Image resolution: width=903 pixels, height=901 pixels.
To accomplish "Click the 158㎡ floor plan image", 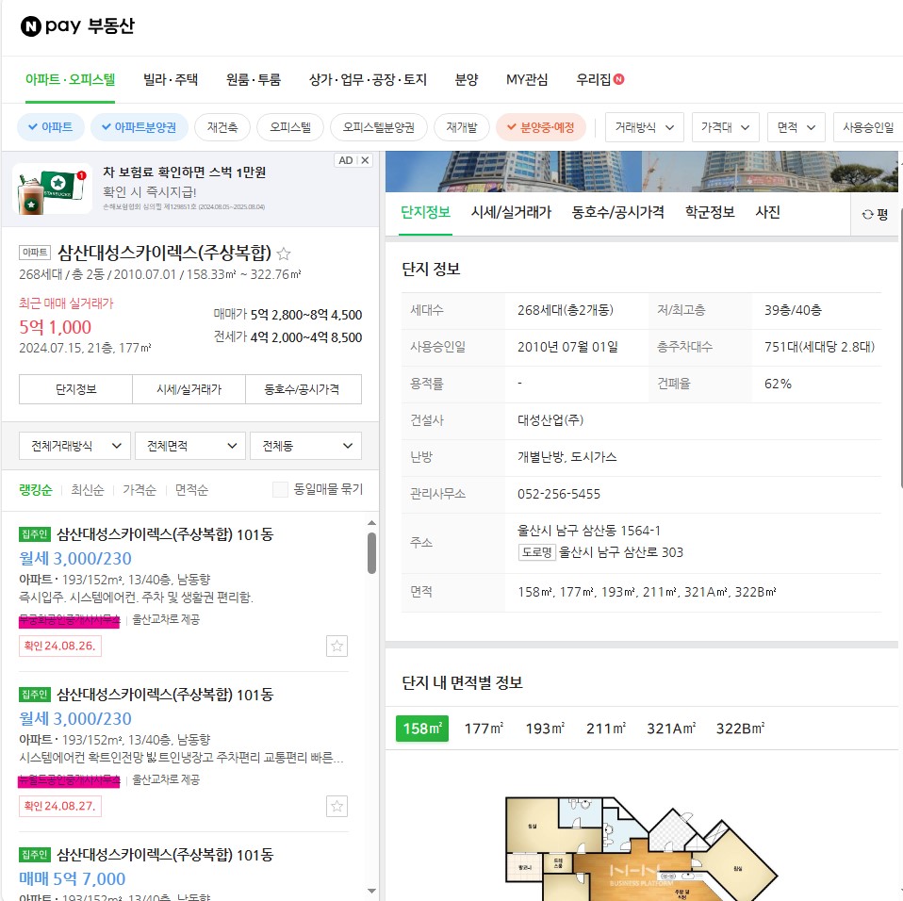I will tap(641, 849).
